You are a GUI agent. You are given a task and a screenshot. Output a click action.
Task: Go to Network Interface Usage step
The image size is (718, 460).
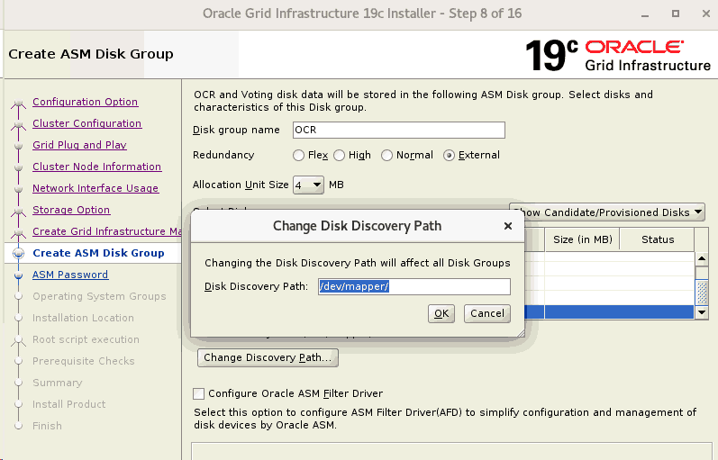[95, 187]
